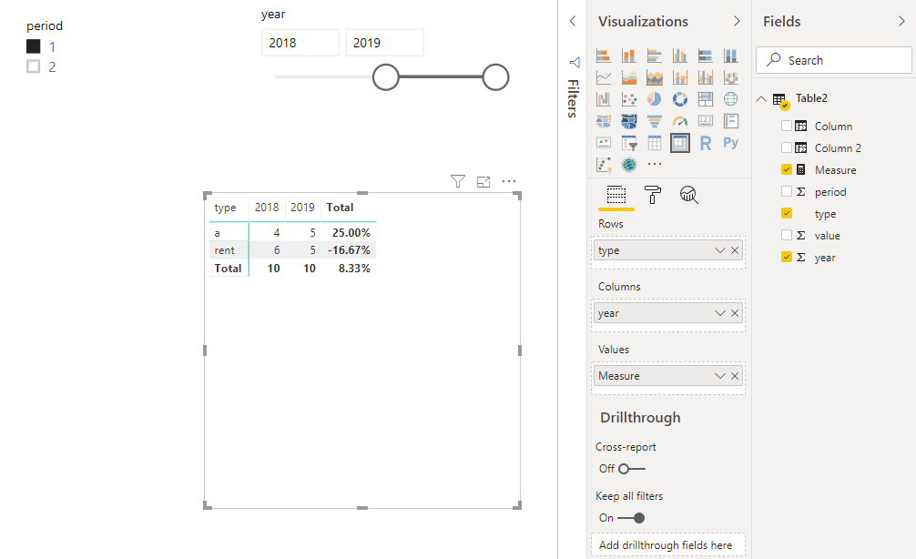Collapse the Fields pane chevron

(x=901, y=21)
